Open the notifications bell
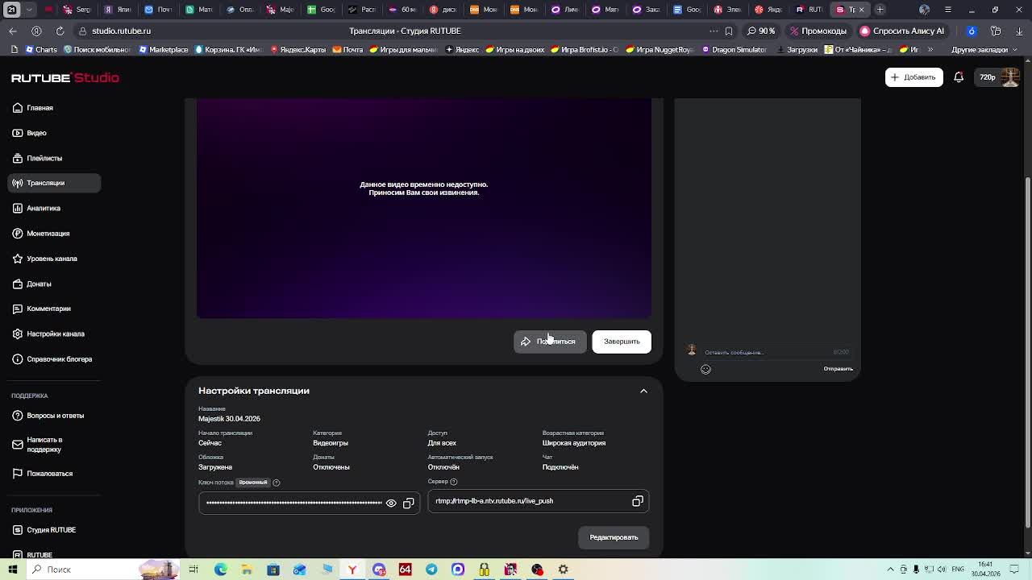 (x=959, y=77)
